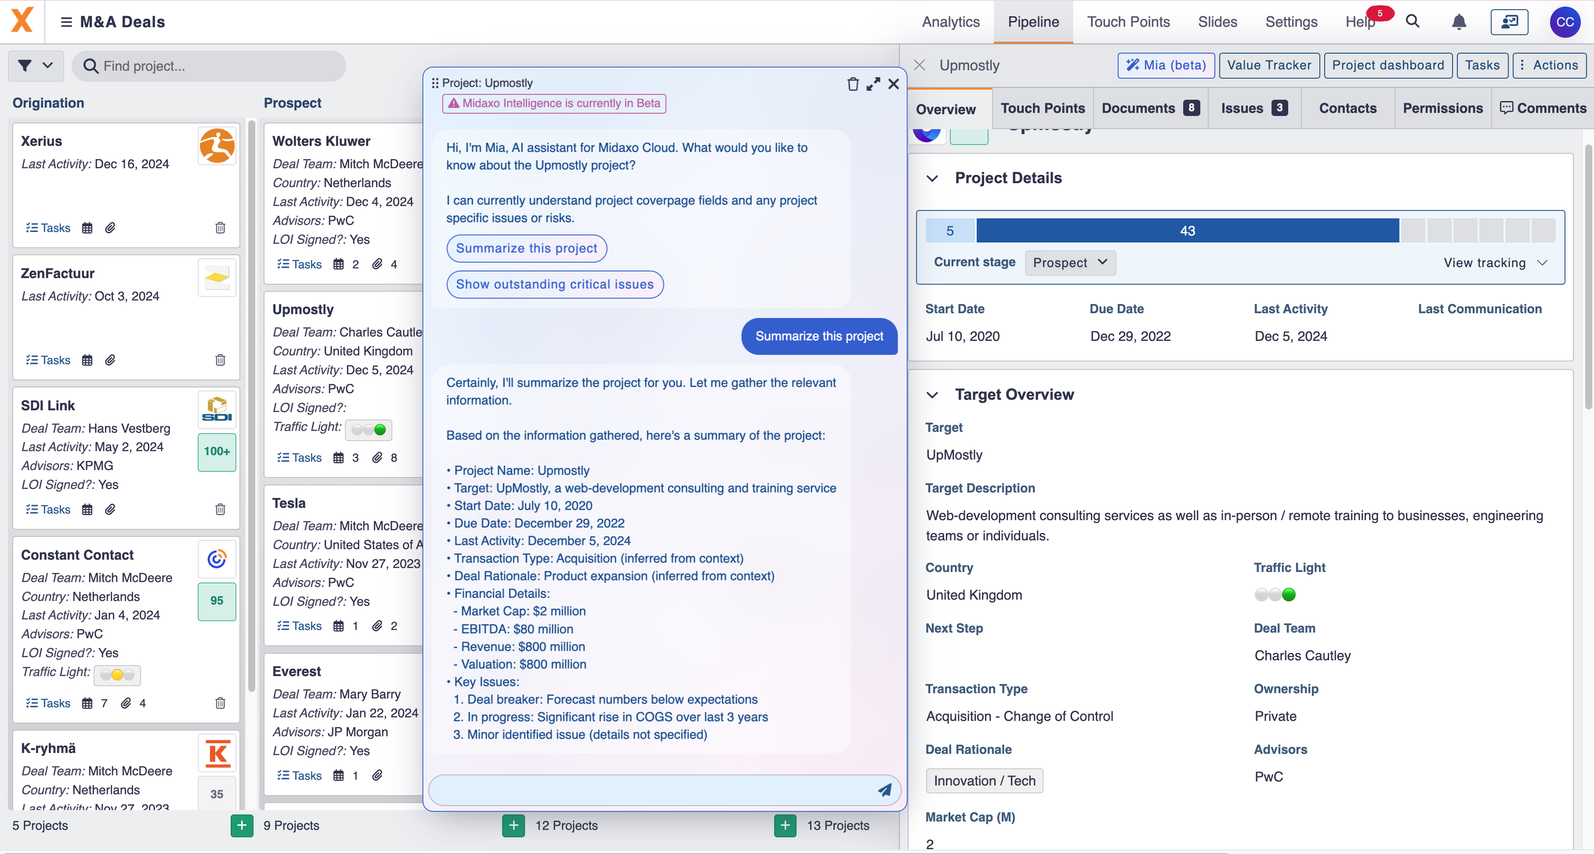Open Tasks link on Constant Contact card
This screenshot has height=854, width=1594.
(48, 703)
